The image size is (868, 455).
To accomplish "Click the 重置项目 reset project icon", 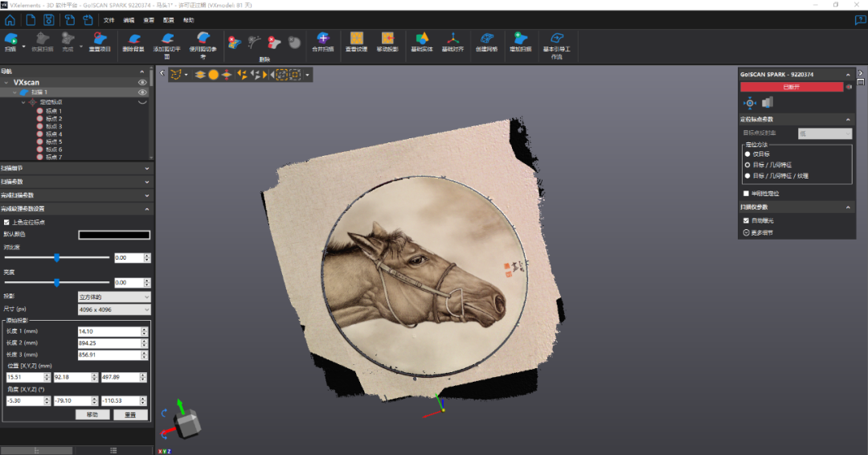I will tap(100, 42).
